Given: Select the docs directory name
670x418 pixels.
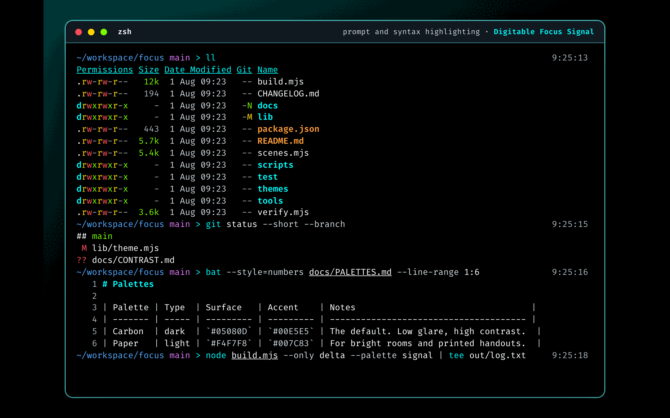Looking at the screenshot, I should pos(268,106).
